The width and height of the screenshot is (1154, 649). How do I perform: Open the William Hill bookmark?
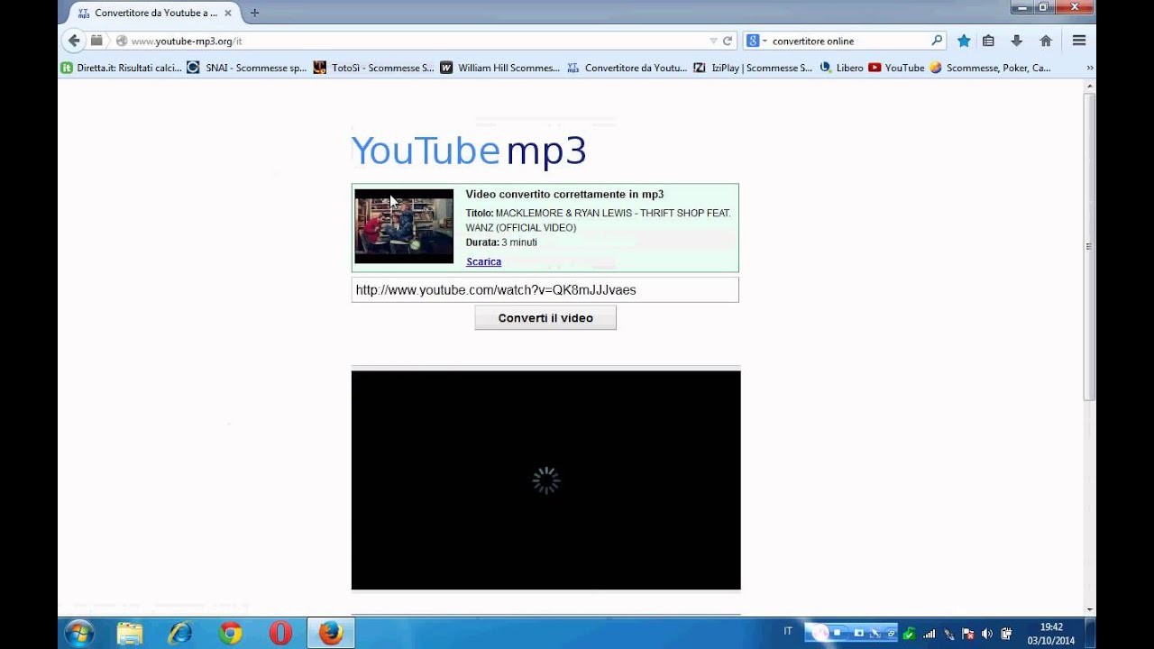[500, 68]
